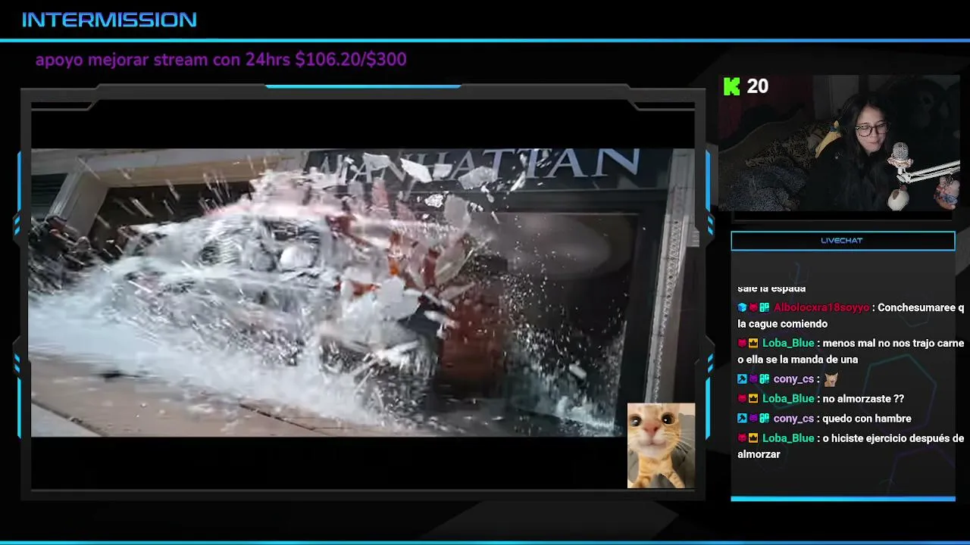Click the message 'o hiciste ejercicio después de almorzar'
Viewport: 970px width, 545px height.
point(851,446)
